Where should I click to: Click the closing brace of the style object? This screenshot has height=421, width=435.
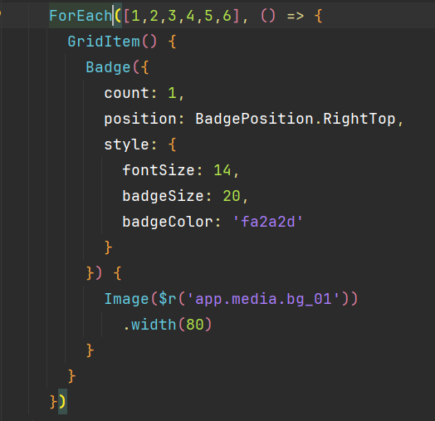coord(108,247)
